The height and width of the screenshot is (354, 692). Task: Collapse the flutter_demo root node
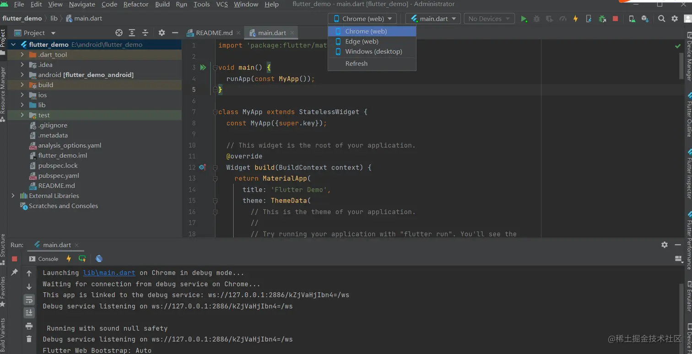pyautogui.click(x=13, y=44)
